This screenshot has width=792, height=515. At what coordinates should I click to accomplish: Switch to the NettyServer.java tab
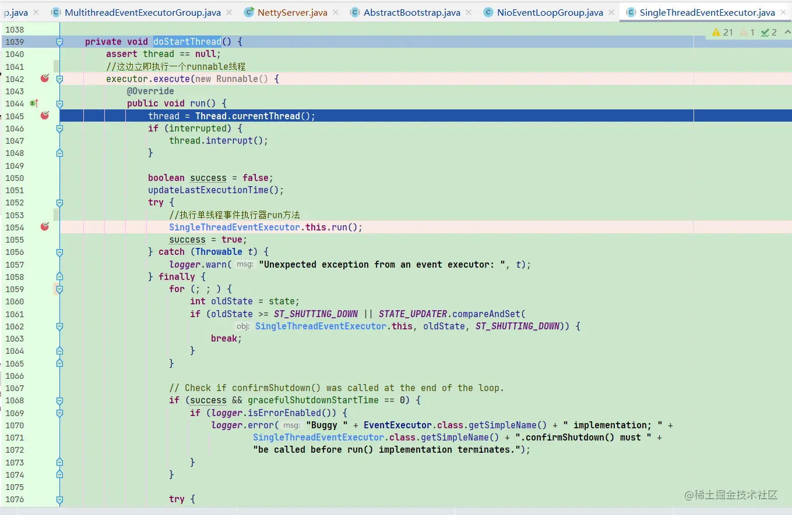[292, 12]
